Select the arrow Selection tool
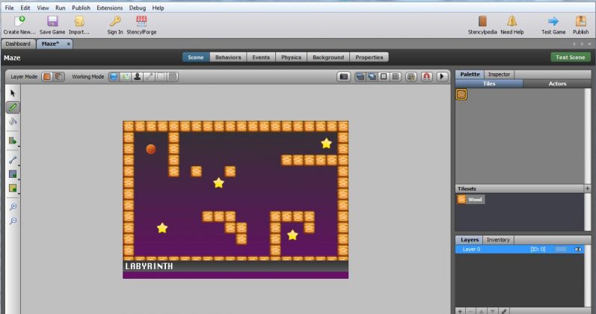The width and height of the screenshot is (596, 314). click(13, 93)
